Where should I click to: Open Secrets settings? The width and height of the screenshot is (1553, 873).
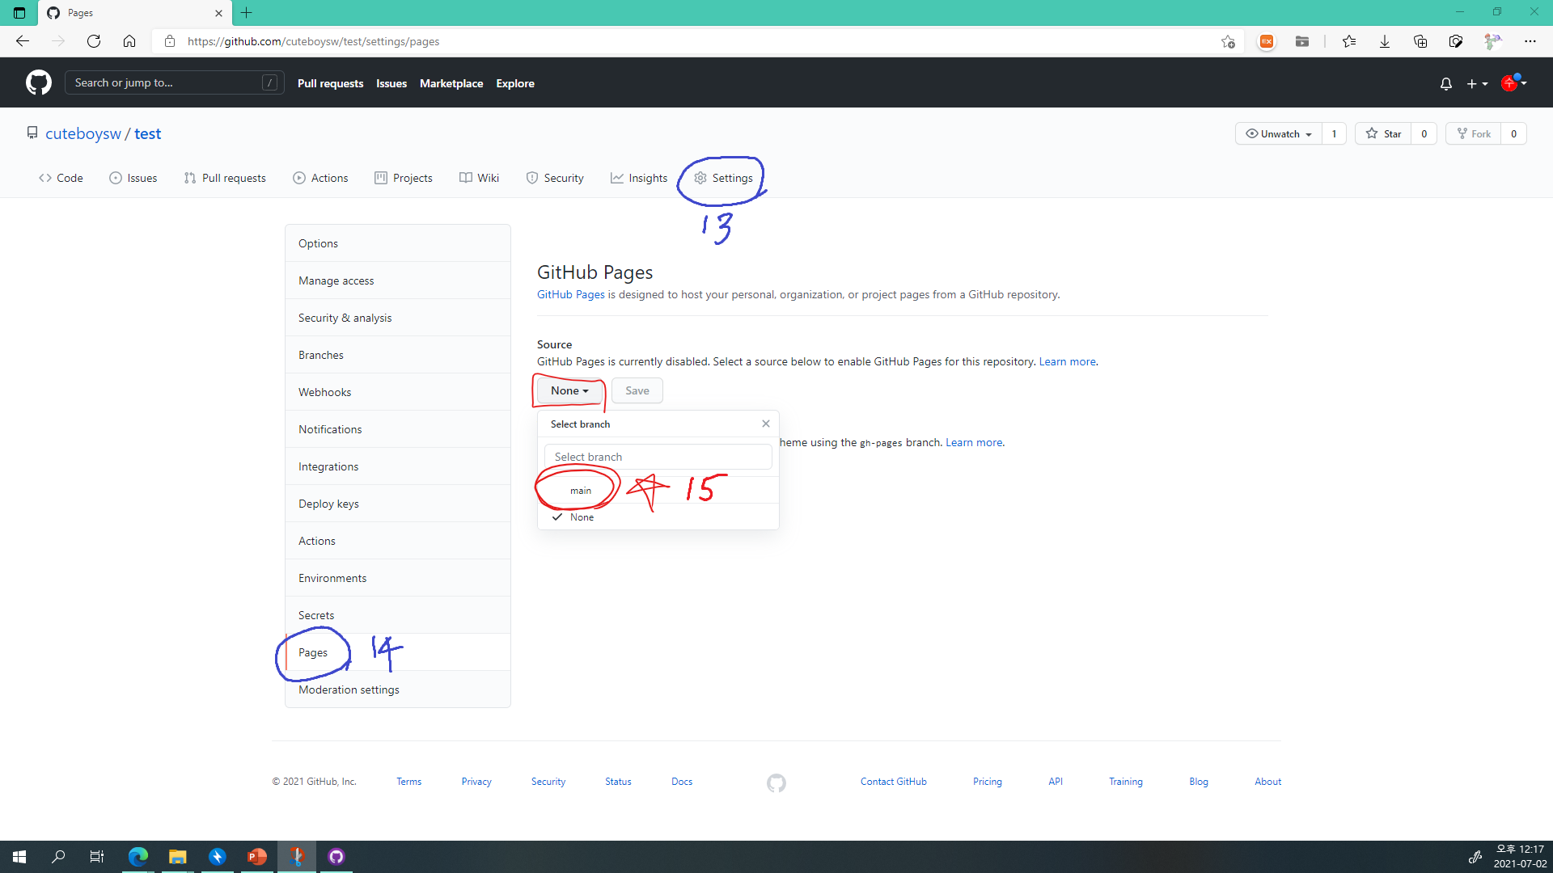398,615
